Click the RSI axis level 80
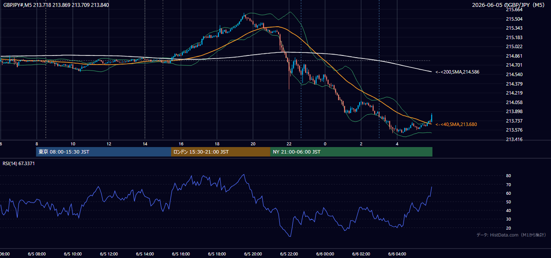This screenshot has height=258, width=551. pos(508,176)
